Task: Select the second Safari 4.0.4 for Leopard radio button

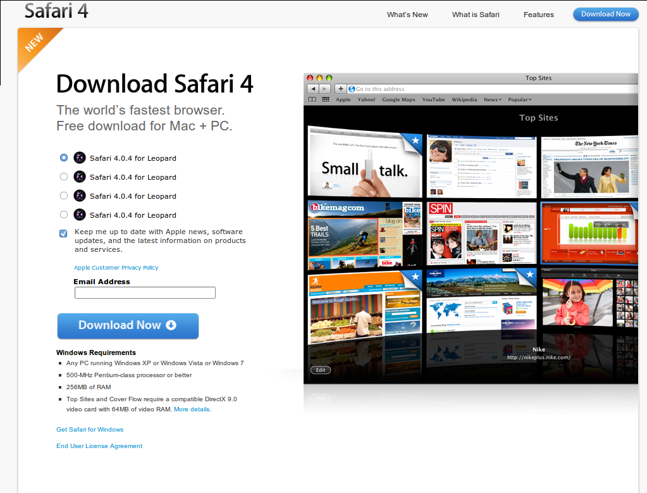Action: pyautogui.click(x=63, y=177)
